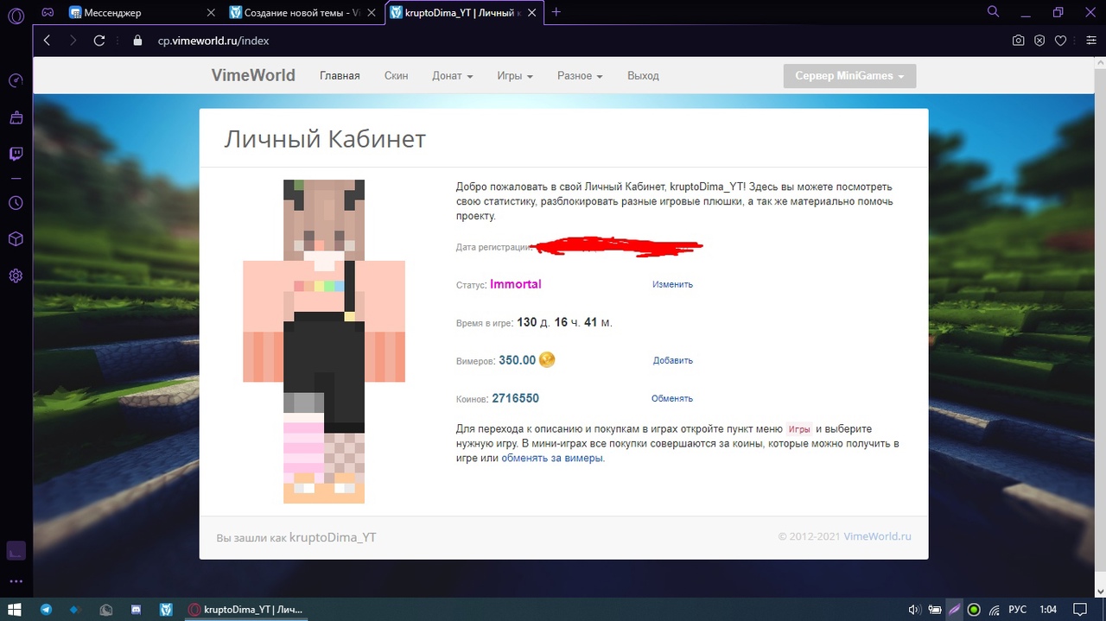Open the volume speaker tray icon

(914, 610)
